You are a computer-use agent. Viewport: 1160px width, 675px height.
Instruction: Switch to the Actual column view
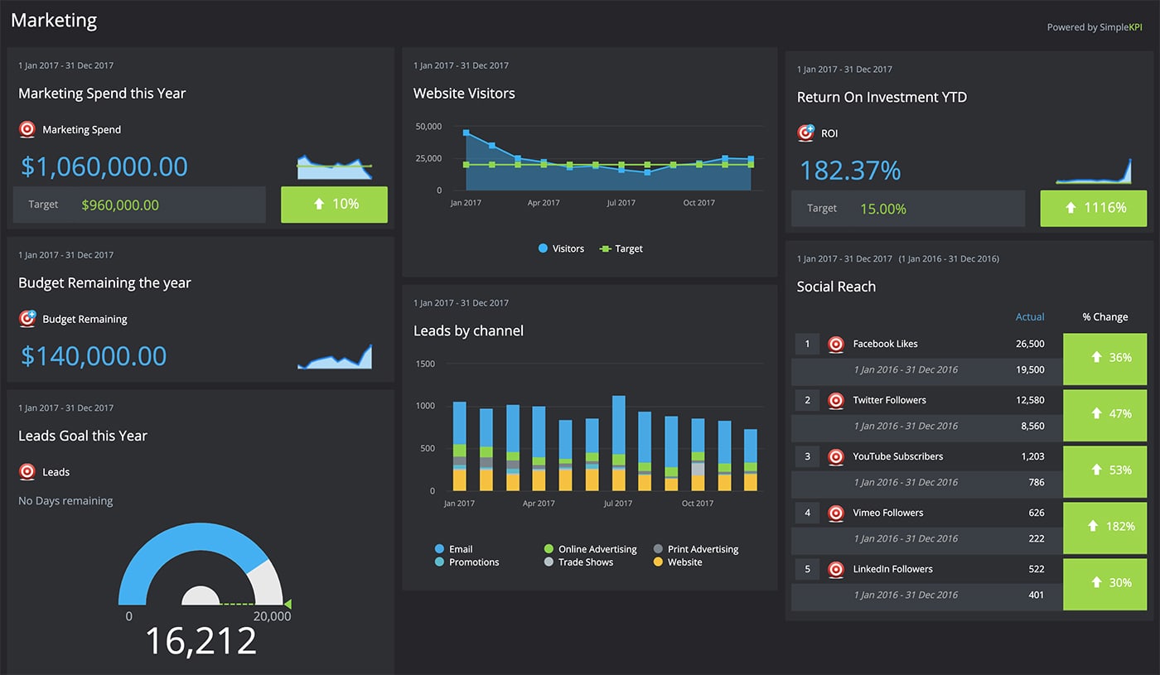(x=1030, y=316)
